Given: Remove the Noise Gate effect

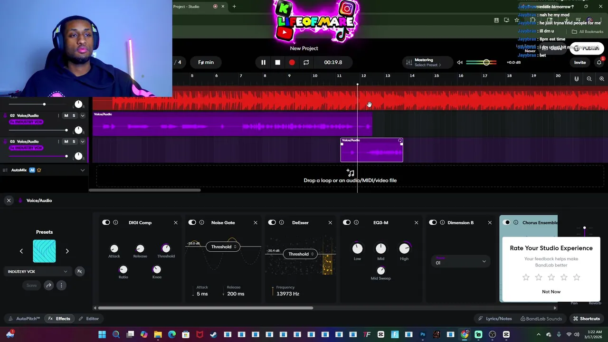Looking at the screenshot, I should pos(255,222).
